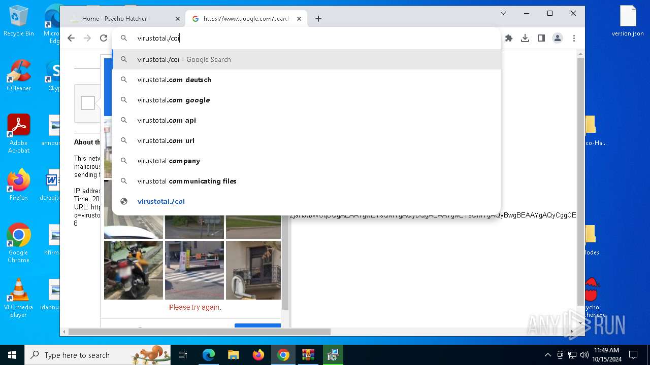
Task: Switch to Home - Psycho Hatcher tab
Action: coord(122,19)
